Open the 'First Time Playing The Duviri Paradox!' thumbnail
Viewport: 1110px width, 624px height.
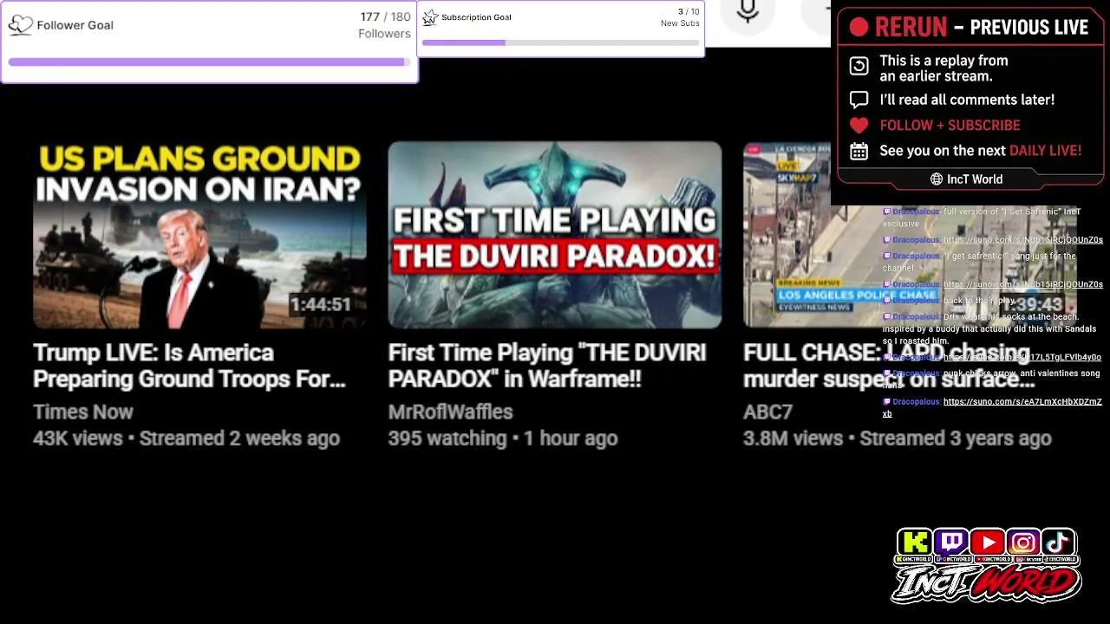[555, 235]
